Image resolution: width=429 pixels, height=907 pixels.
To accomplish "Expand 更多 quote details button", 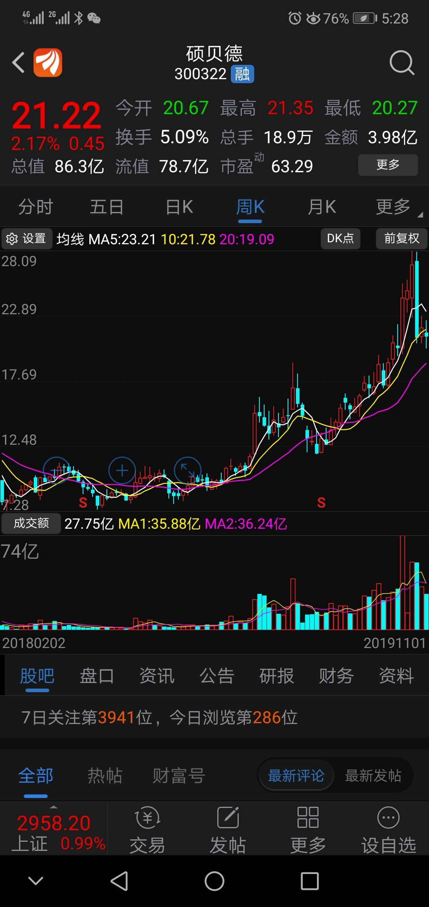I will click(388, 165).
